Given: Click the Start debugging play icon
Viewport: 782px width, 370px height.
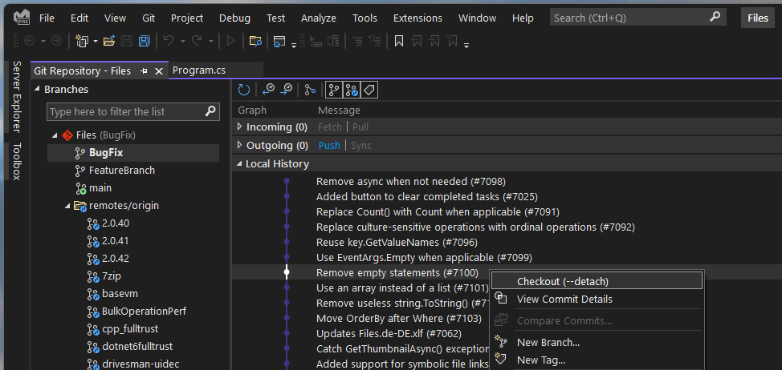Looking at the screenshot, I should pyautogui.click(x=230, y=42).
